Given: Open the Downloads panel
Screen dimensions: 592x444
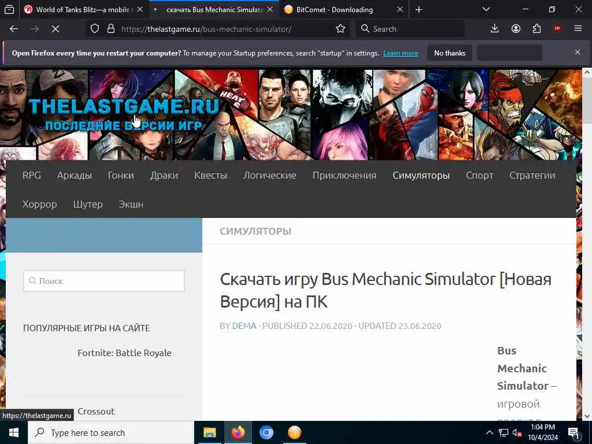Looking at the screenshot, I should click(x=495, y=29).
